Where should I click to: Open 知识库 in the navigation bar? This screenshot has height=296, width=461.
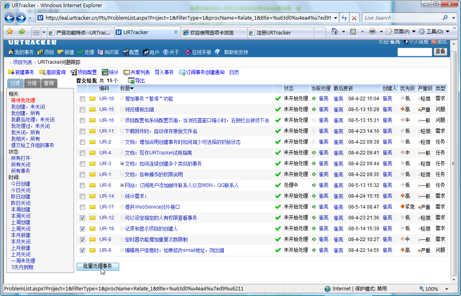click(108, 52)
